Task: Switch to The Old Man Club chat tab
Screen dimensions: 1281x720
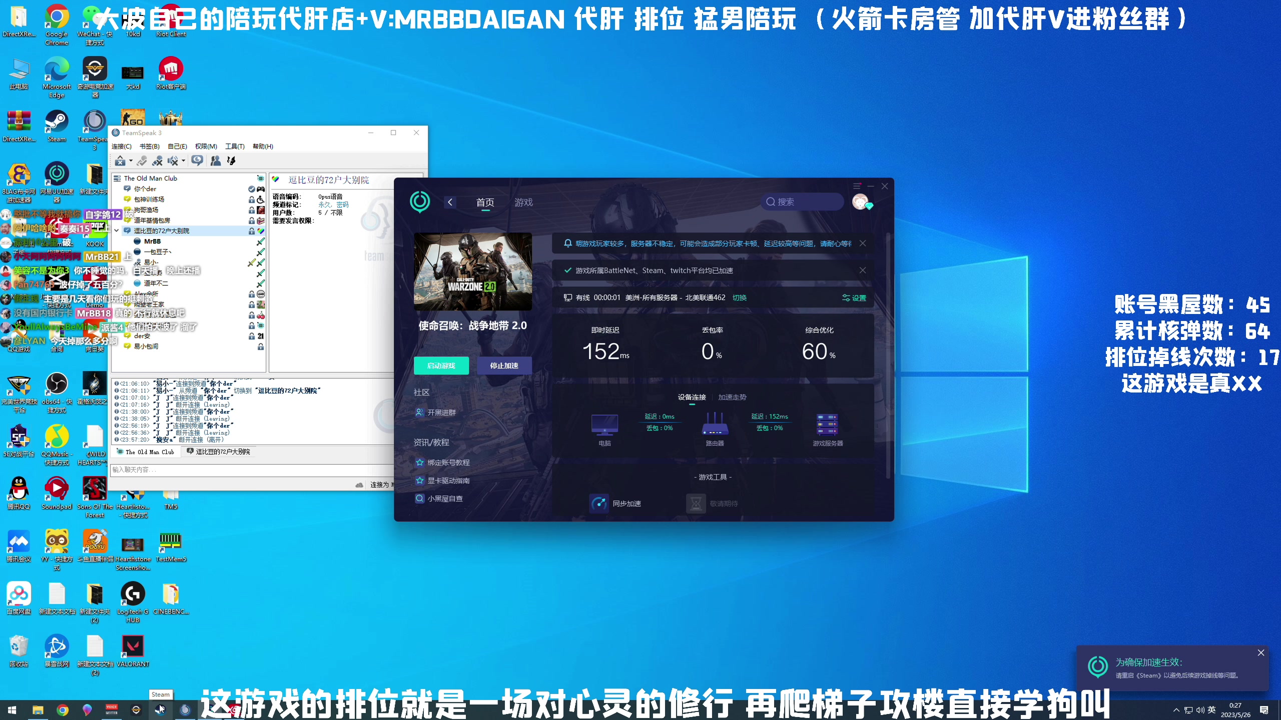Action: click(x=146, y=452)
